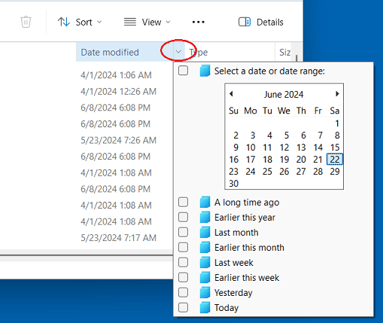Select June 8 in the calendar
Image resolution: width=383 pixels, height=323 pixels.
click(337, 136)
